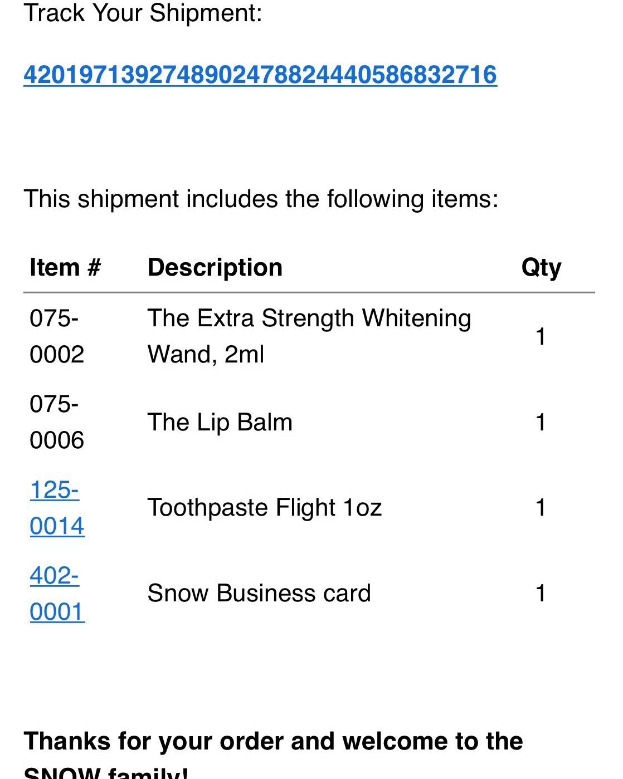Open the shipment tracking number link

[260, 75]
